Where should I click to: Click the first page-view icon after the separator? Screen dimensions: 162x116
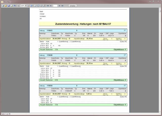pos(35,6)
